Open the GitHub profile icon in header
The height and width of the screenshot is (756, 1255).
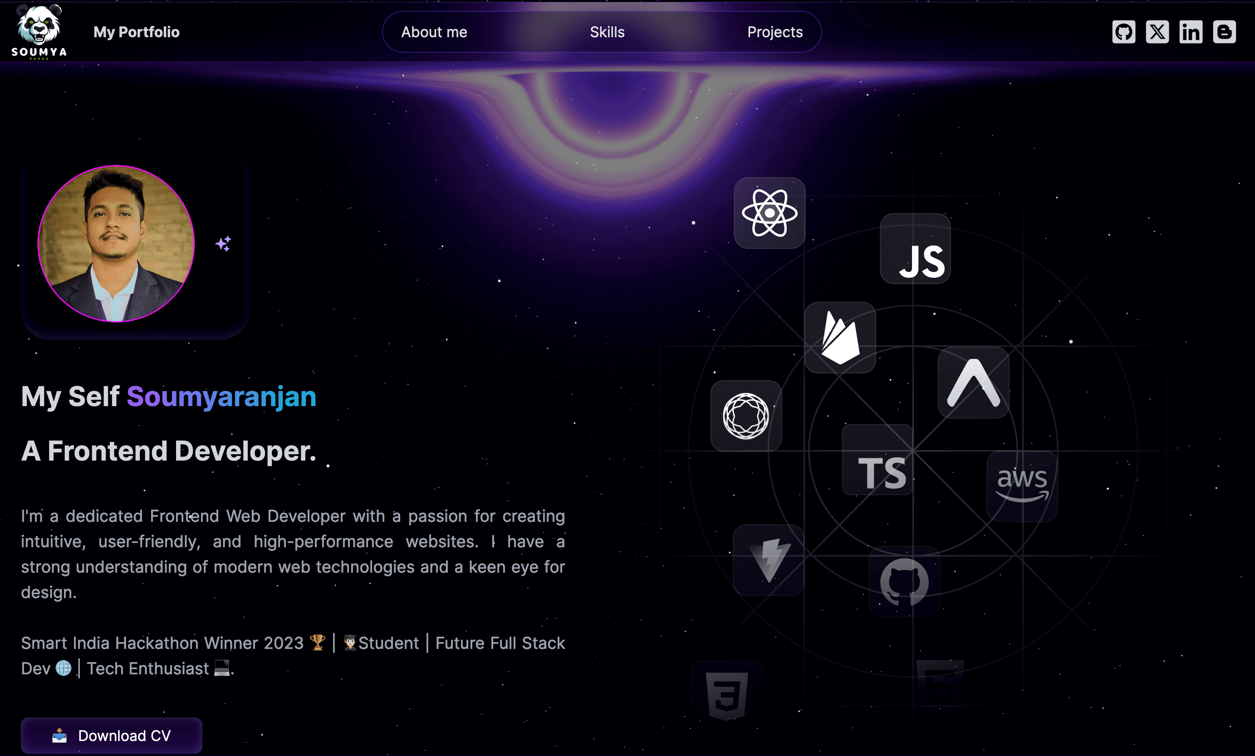[1123, 32]
